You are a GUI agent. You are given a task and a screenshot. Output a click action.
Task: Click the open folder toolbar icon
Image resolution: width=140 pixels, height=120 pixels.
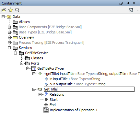pyautogui.click(x=4, y=10)
